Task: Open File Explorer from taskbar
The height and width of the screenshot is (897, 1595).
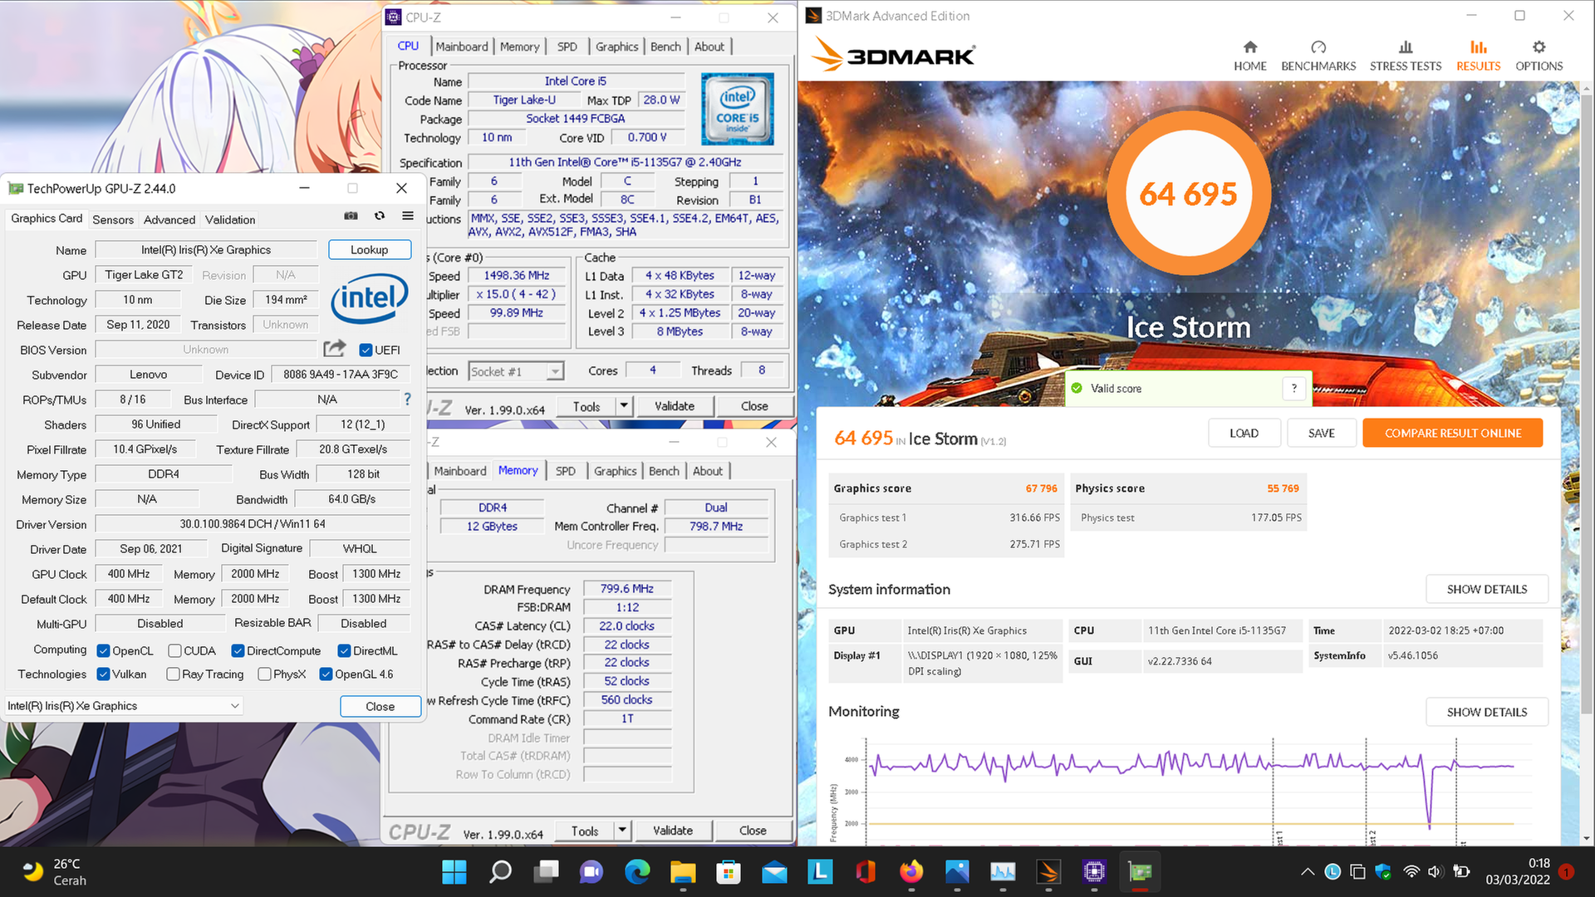Action: click(683, 871)
